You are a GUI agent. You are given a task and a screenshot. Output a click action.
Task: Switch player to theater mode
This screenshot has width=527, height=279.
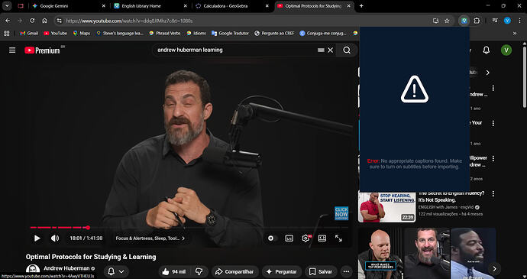(322, 238)
